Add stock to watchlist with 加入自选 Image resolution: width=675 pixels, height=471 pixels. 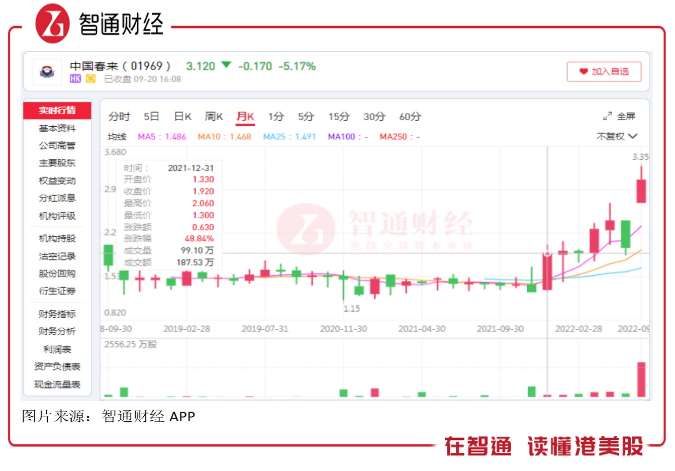604,71
